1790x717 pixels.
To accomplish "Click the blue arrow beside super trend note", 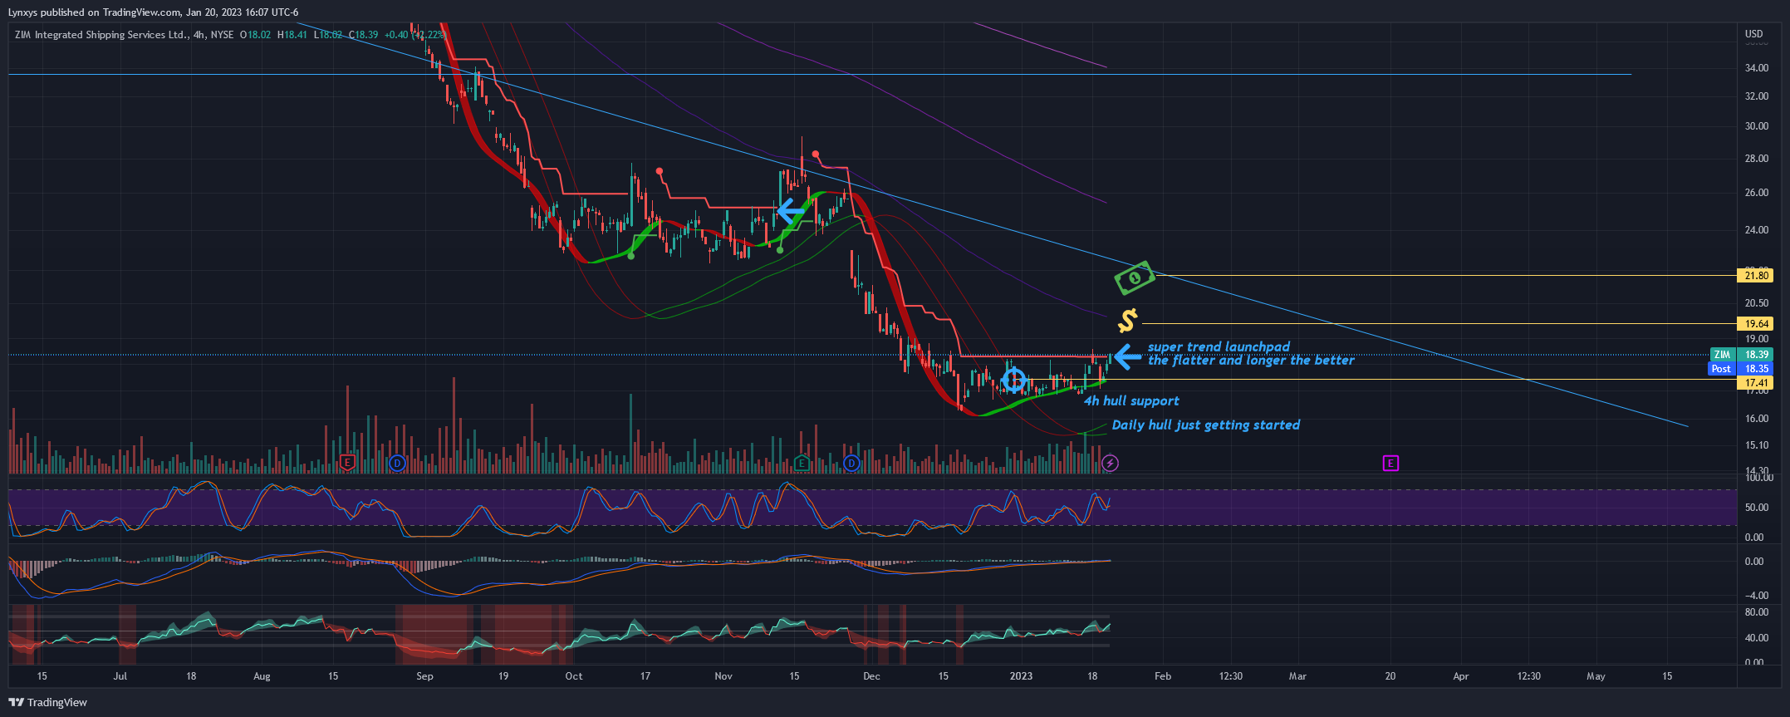I will [1128, 356].
